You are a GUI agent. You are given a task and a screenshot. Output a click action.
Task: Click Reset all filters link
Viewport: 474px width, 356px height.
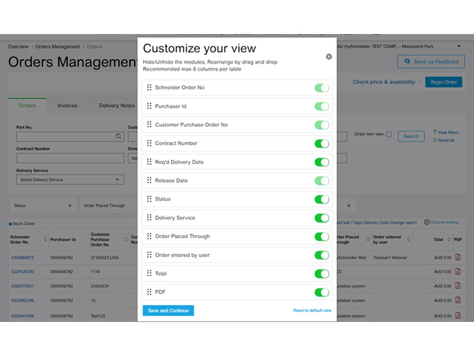tap(444, 140)
